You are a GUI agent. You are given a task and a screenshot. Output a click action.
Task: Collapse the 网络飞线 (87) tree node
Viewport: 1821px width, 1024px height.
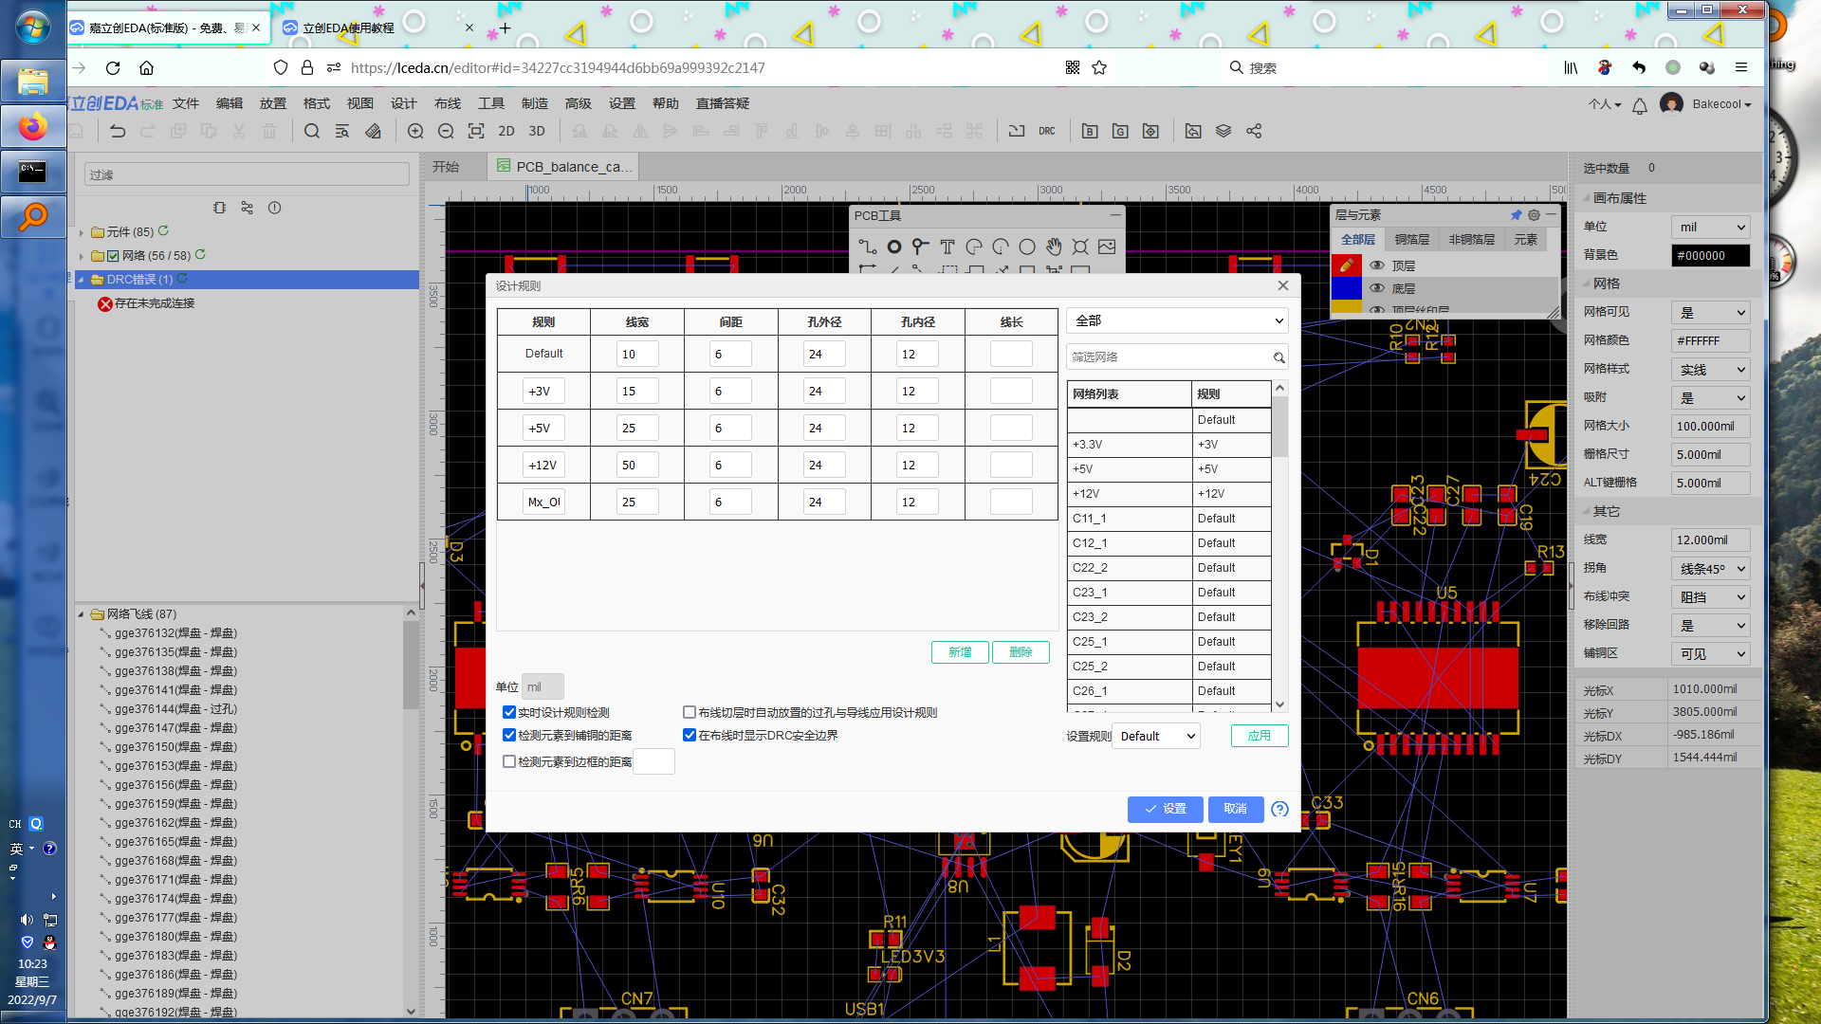[82, 614]
